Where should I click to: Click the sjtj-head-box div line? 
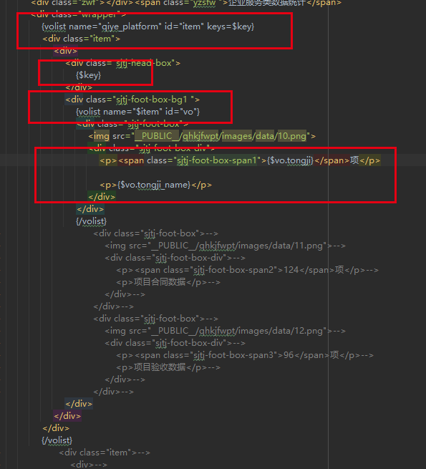[x=122, y=63]
